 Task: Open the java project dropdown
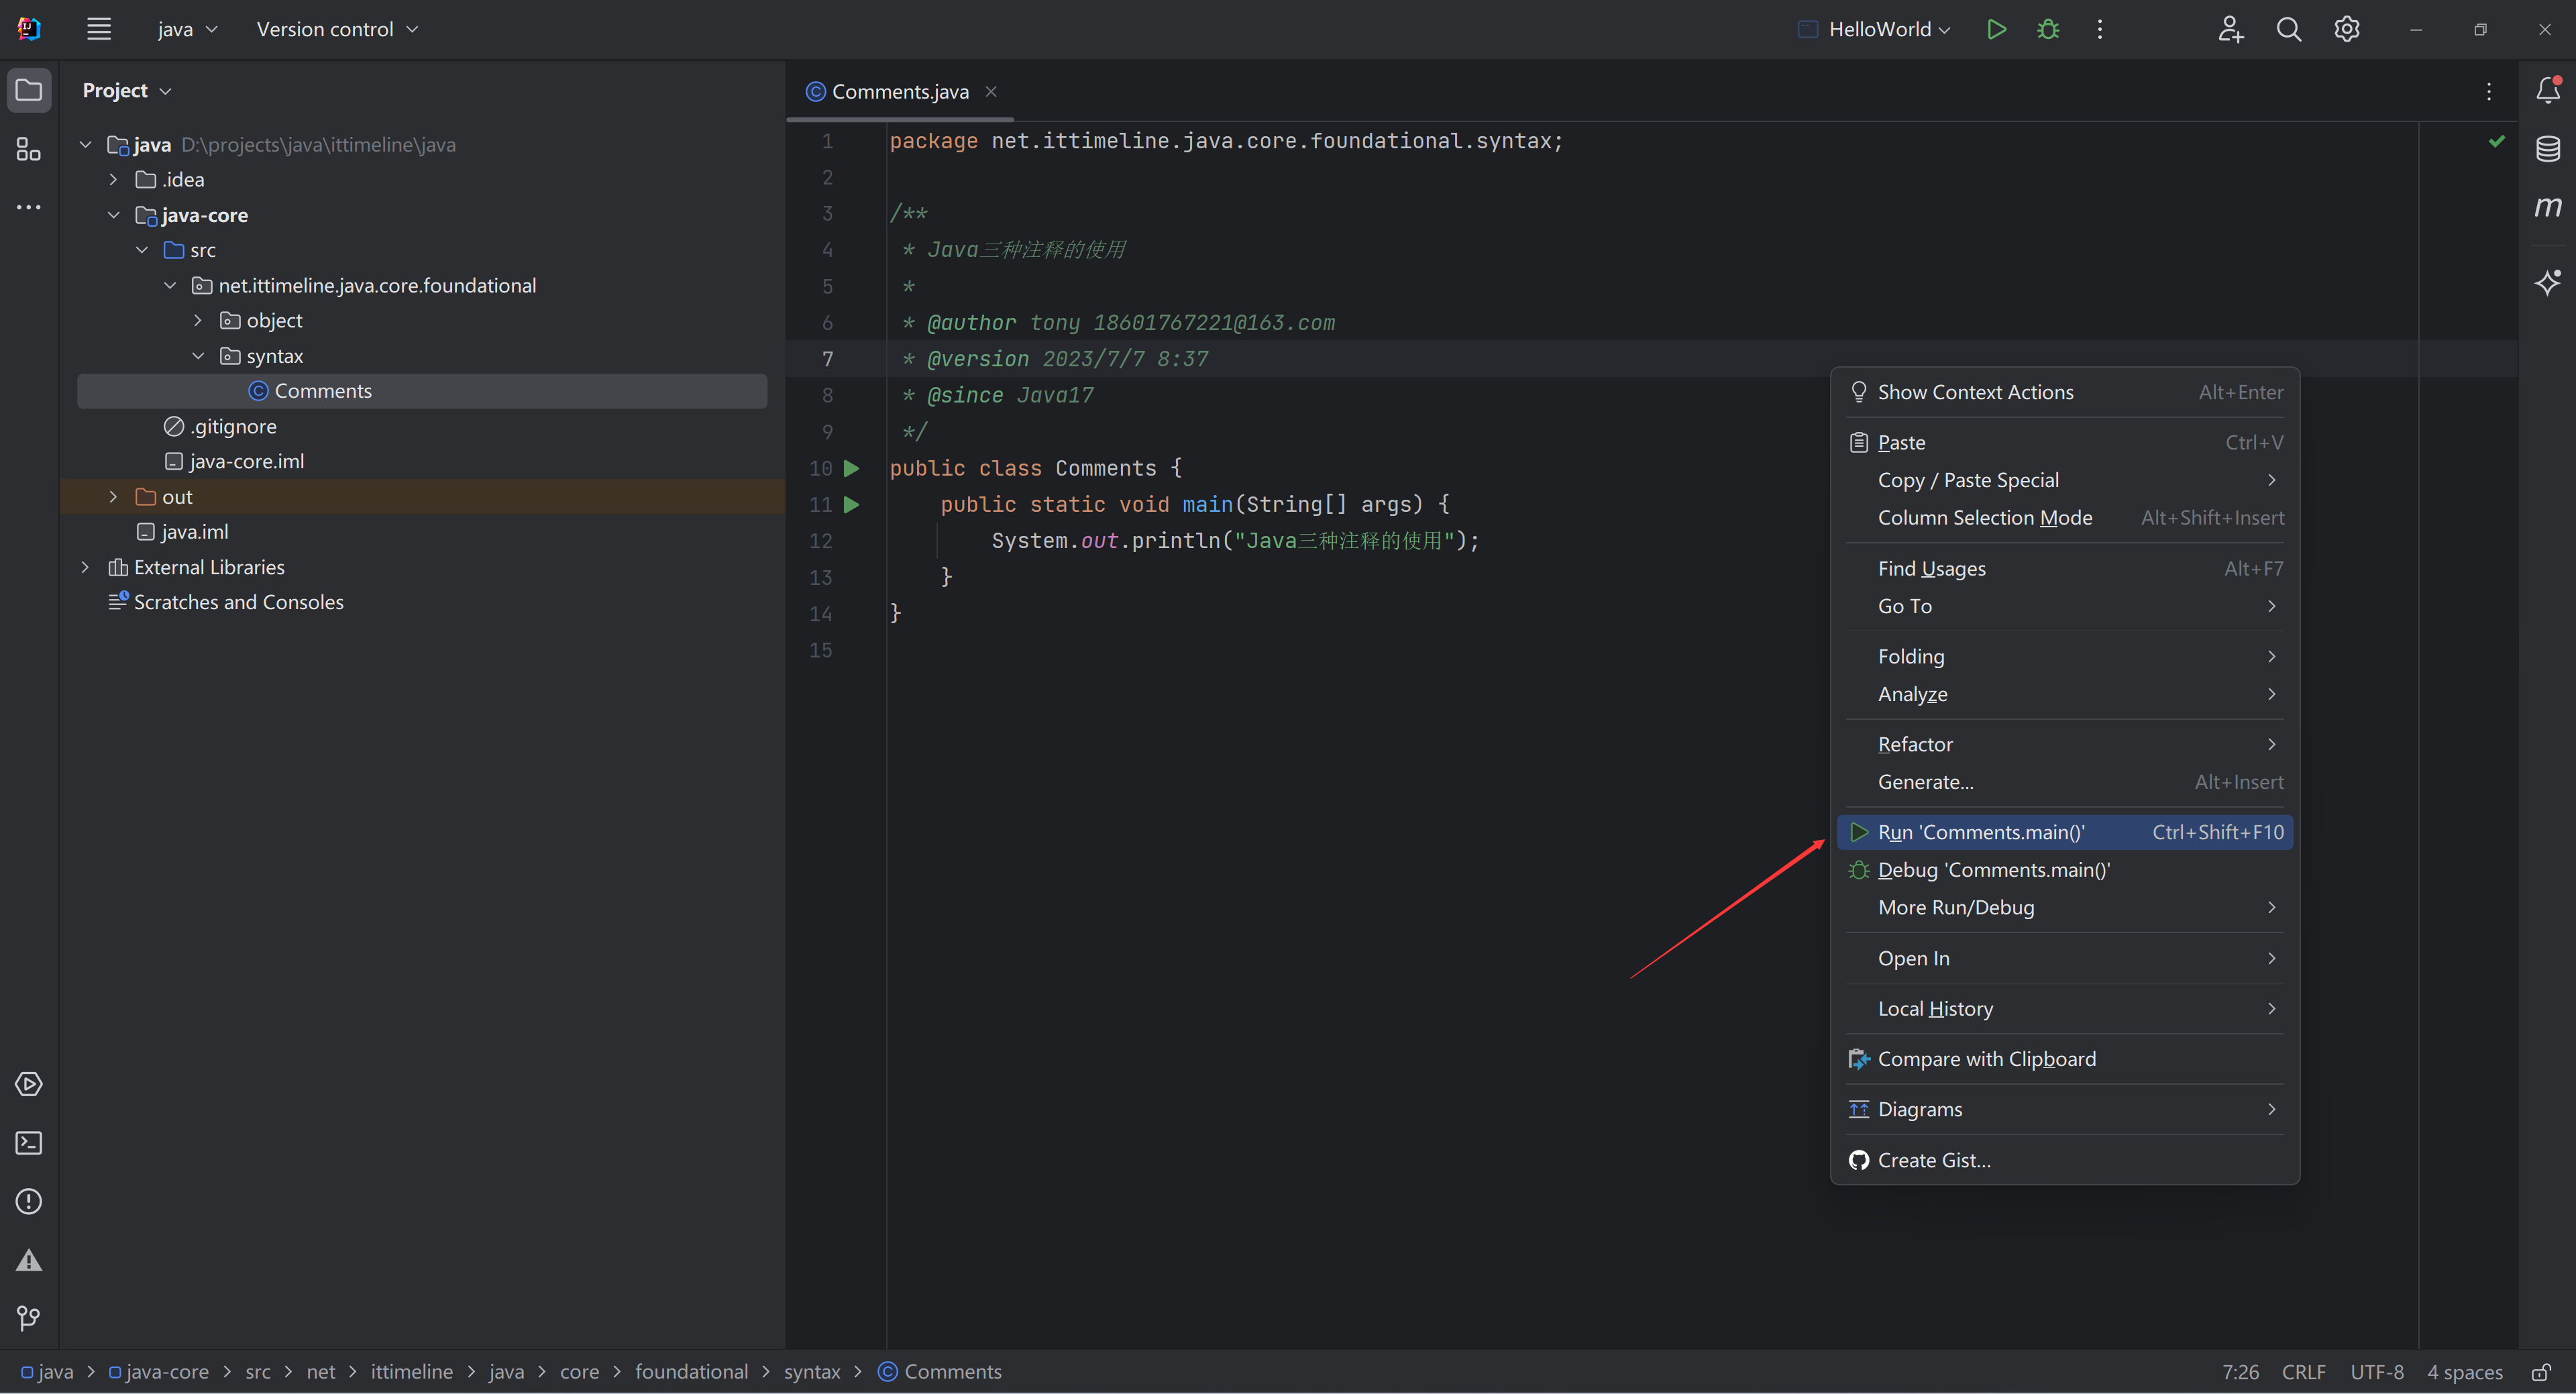pos(187,29)
